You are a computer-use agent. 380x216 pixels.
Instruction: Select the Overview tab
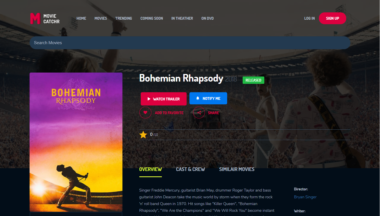click(151, 169)
